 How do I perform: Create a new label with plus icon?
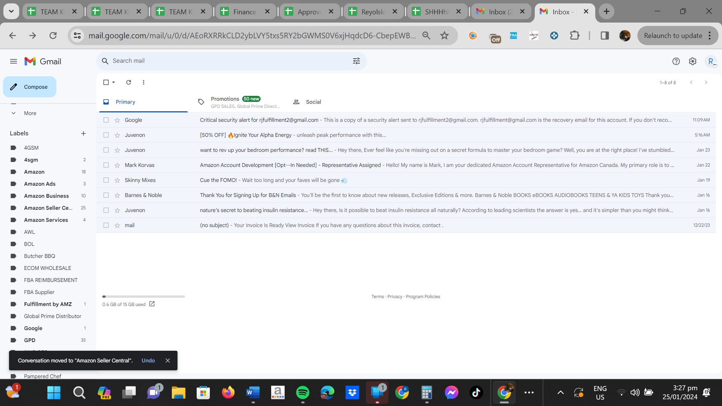click(x=83, y=133)
